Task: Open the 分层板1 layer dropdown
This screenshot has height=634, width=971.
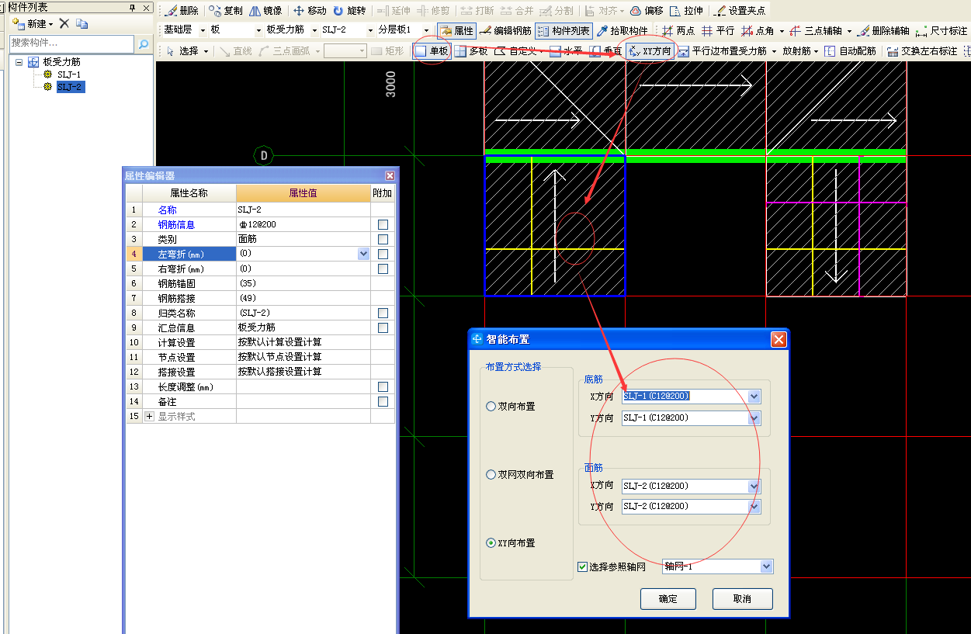Action: (426, 31)
